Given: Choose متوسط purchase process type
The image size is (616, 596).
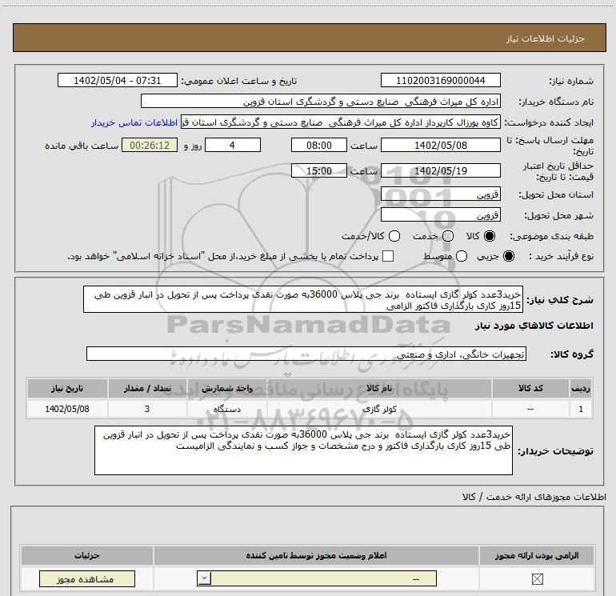Looking at the screenshot, I should click(462, 256).
